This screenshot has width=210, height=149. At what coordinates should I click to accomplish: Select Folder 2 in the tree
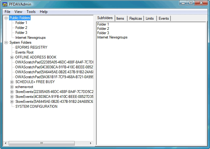[x=21, y=28]
